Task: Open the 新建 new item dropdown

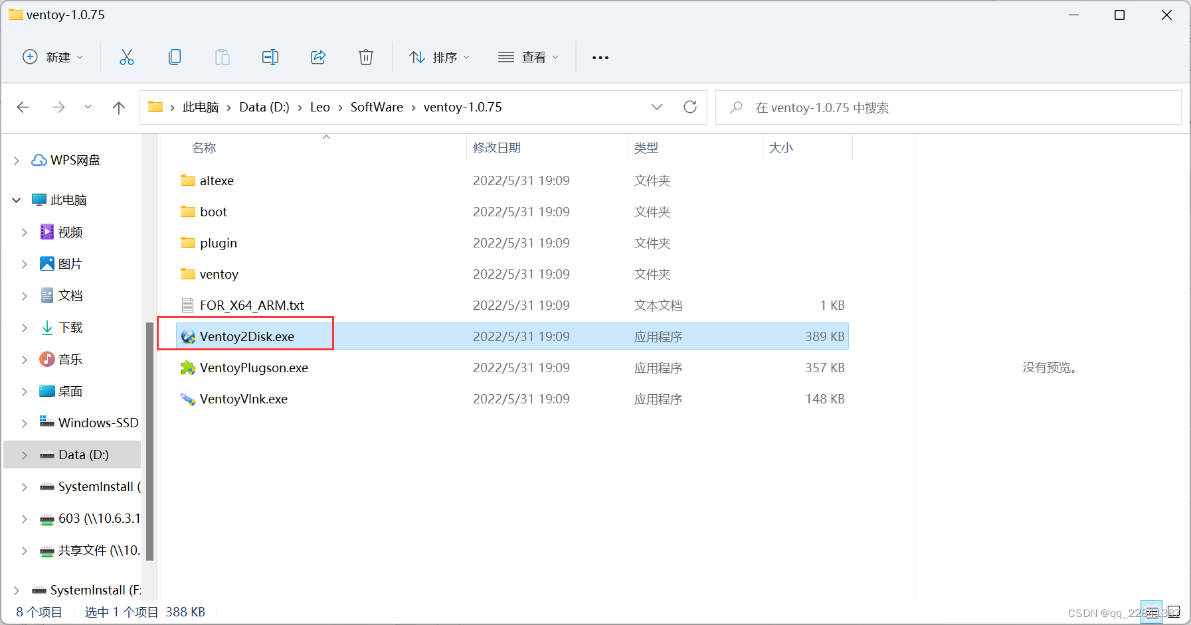Action: [53, 57]
